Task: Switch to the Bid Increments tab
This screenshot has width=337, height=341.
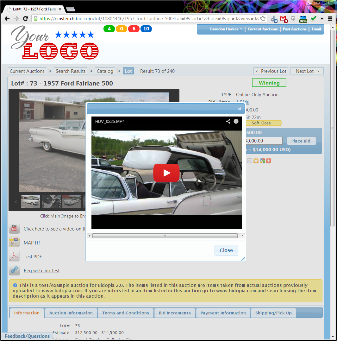Action: point(175,313)
